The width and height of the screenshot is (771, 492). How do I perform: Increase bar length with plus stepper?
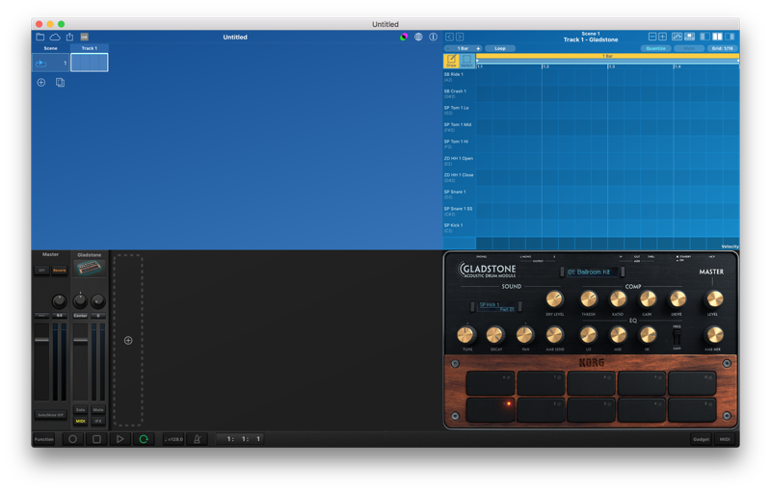coord(478,48)
